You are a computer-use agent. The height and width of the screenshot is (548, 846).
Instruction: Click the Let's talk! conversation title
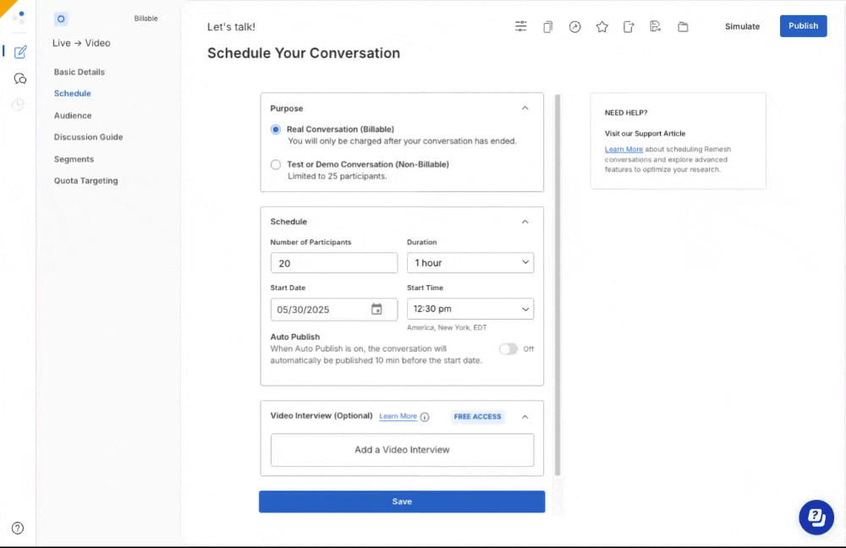click(231, 26)
